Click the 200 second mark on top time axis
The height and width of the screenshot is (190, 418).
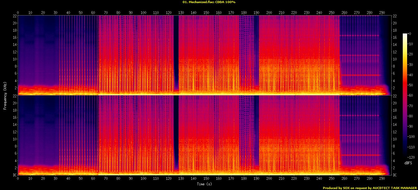(269, 13)
